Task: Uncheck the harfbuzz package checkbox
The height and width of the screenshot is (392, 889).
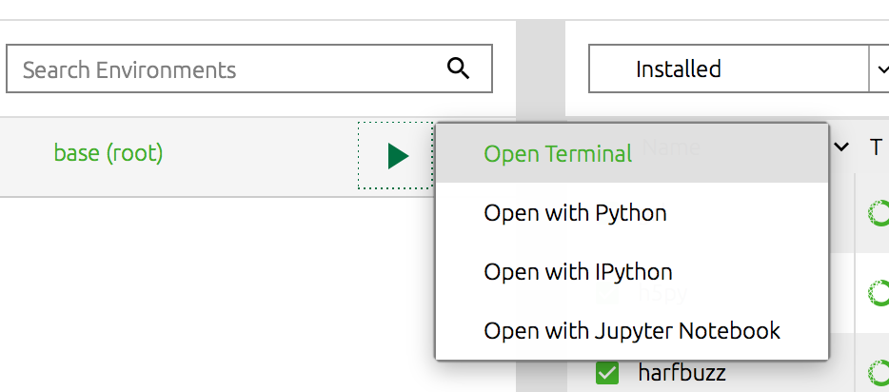Action: pyautogui.click(x=607, y=373)
